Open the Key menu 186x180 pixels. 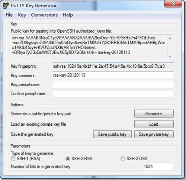22,15
